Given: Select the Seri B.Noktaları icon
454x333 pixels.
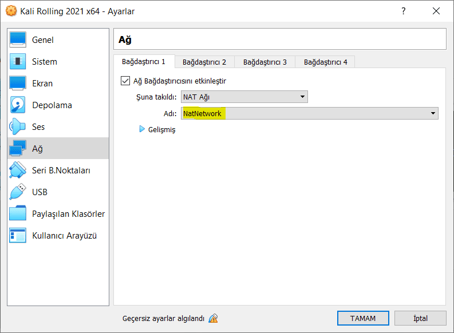Looking at the screenshot, I should coord(18,171).
